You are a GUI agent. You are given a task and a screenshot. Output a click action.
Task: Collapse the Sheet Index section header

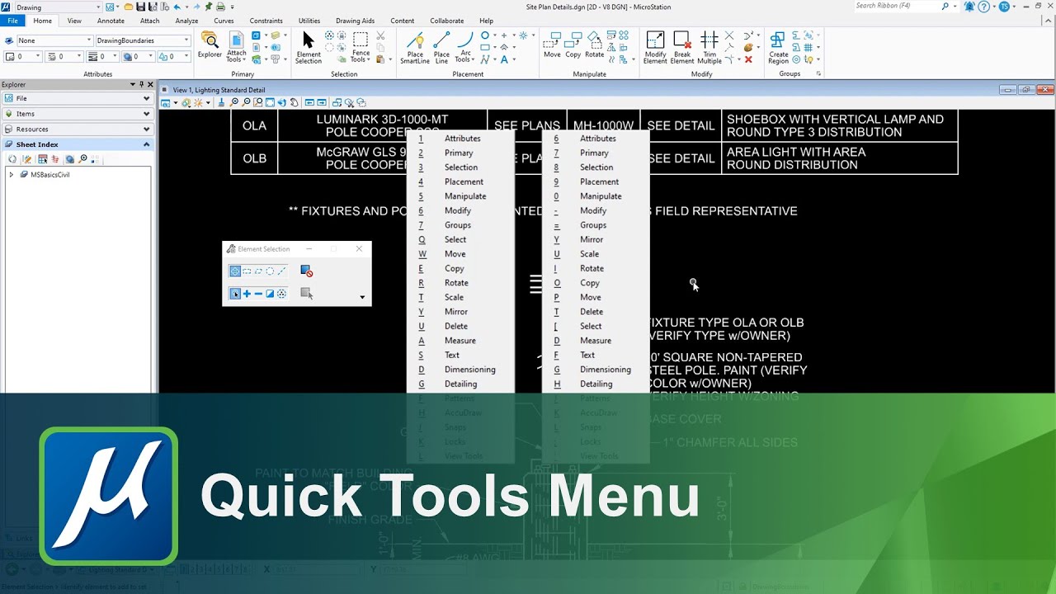point(77,144)
